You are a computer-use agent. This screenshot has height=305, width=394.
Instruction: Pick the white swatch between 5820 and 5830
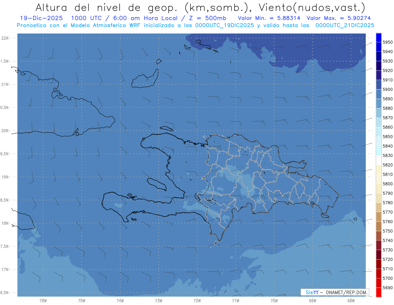379,160
